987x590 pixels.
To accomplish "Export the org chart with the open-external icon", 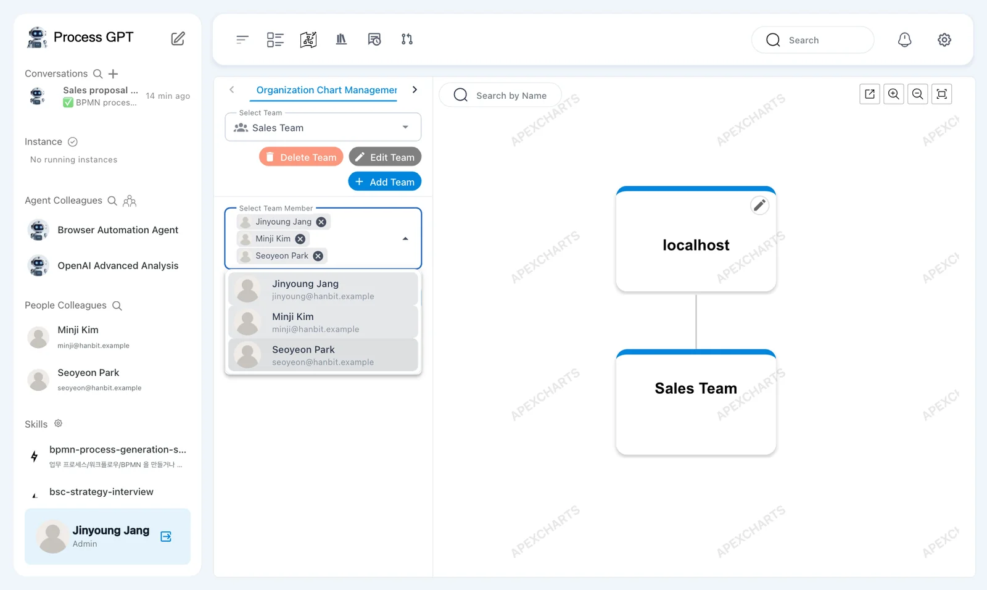I will (x=870, y=94).
